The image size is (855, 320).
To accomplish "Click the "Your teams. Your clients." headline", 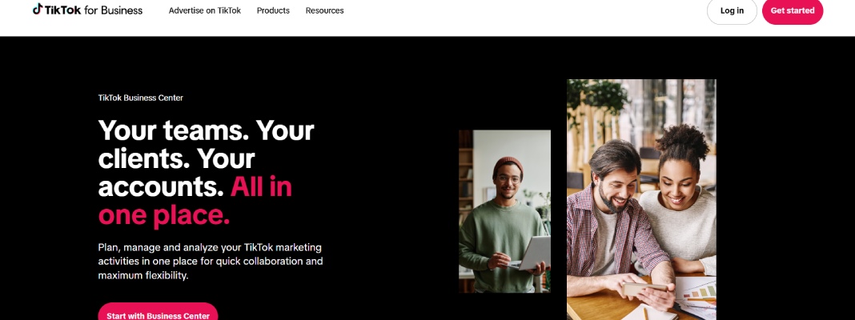I will [206, 144].
